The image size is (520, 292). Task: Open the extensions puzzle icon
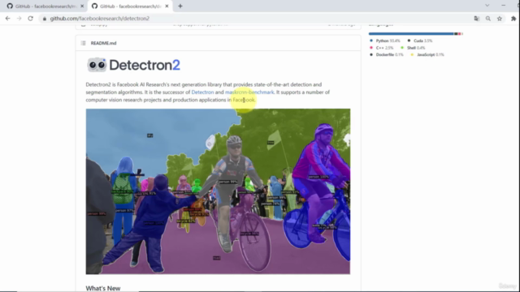[x=513, y=19]
